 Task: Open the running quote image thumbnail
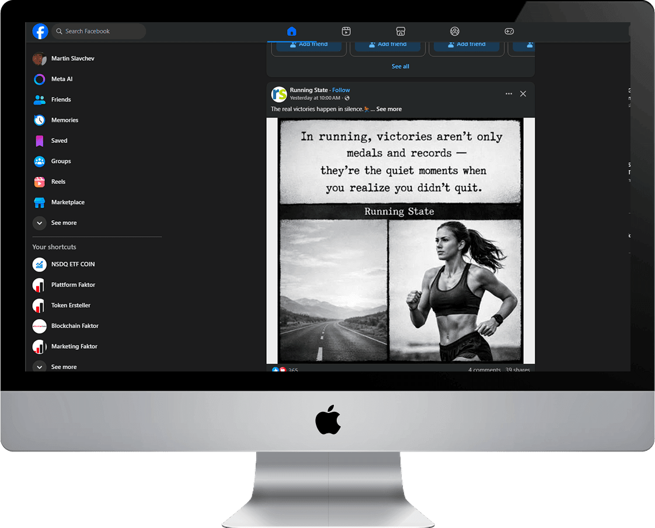[x=400, y=241]
